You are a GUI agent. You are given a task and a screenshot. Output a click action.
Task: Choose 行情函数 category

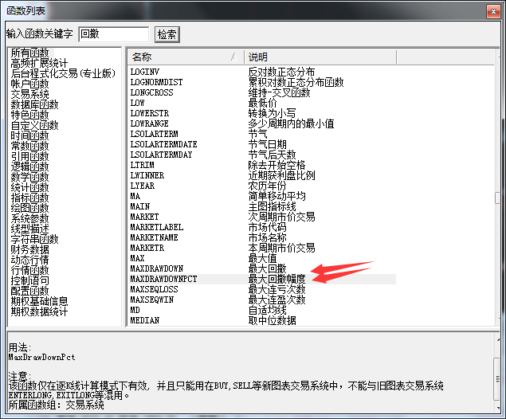coord(29,270)
